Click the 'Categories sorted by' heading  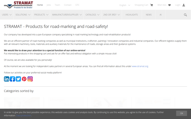point(19,91)
